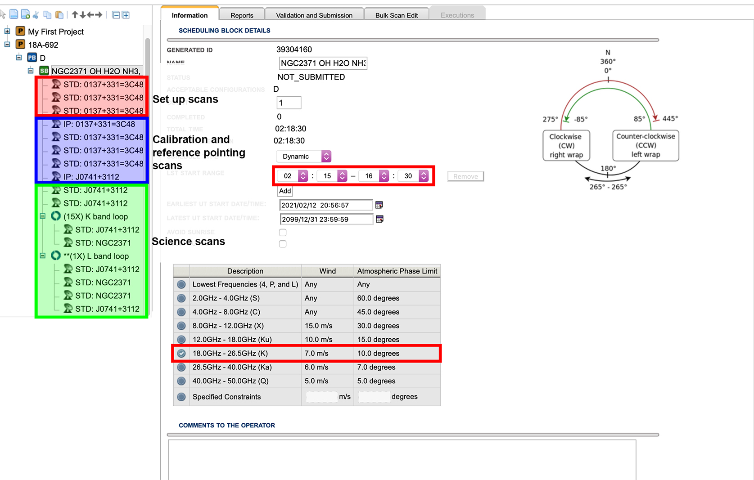Collapse the 18A-692 project node
This screenshot has height=480, width=754.
click(6, 44)
